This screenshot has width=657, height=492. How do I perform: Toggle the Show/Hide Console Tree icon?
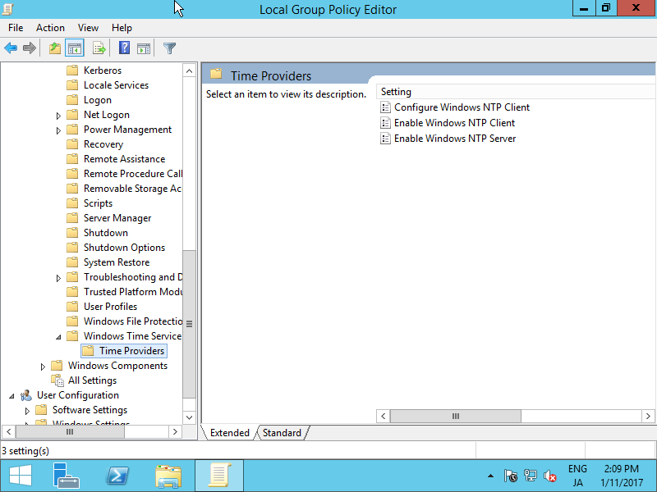(74, 48)
